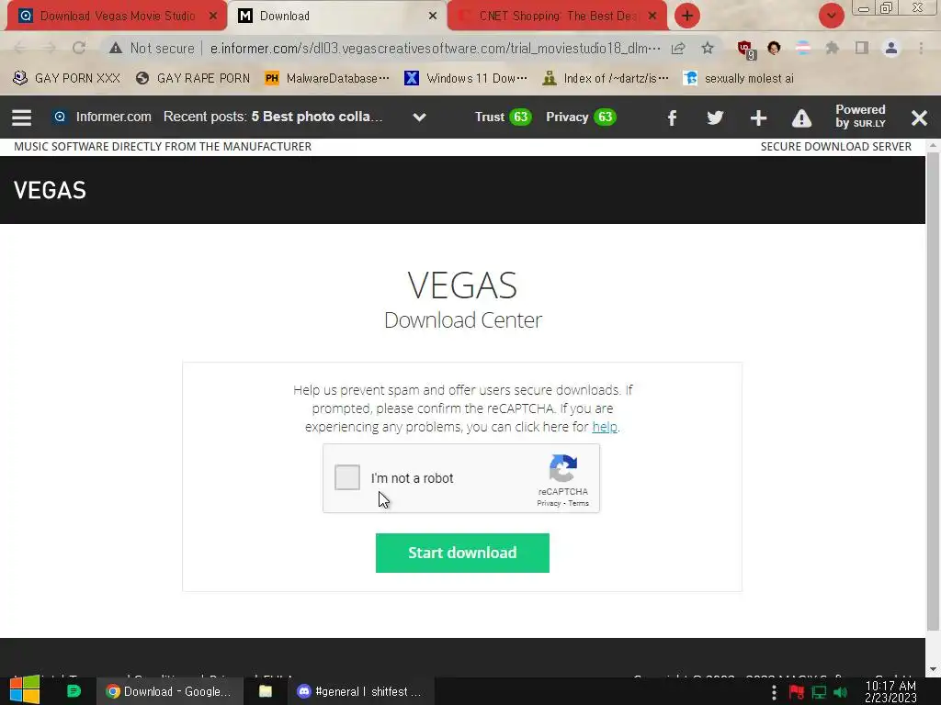Open the green chat app in the taskbar

click(74, 691)
